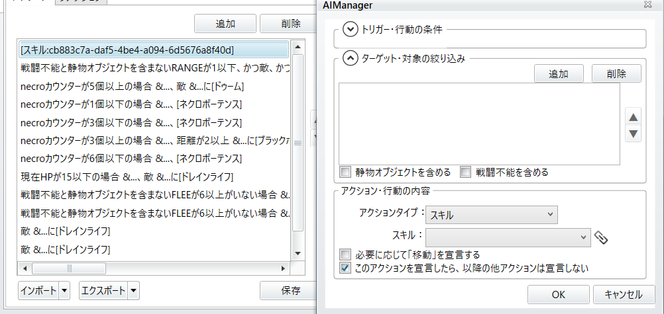Click キャンセル in the AIManager dialog
664x314 pixels.
point(624,295)
